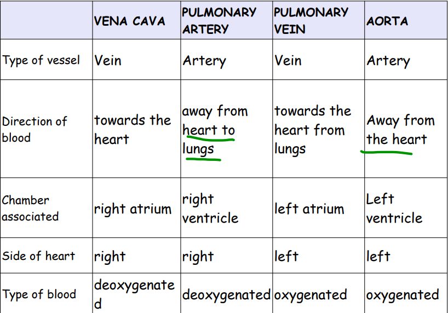Click the PULMONARY VEIN column header
This screenshot has width=448, height=313.
(311, 20)
